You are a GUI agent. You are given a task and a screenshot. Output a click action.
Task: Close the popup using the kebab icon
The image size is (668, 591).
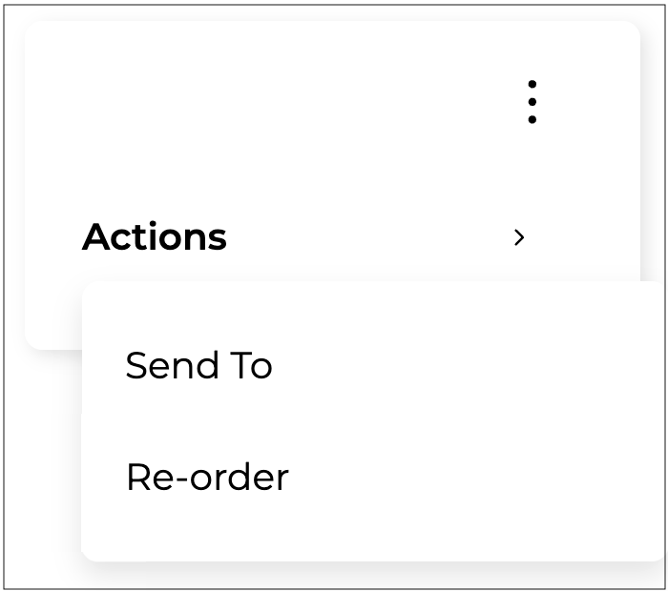coord(532,102)
